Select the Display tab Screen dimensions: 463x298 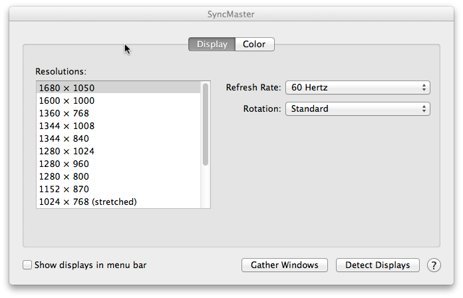point(212,45)
